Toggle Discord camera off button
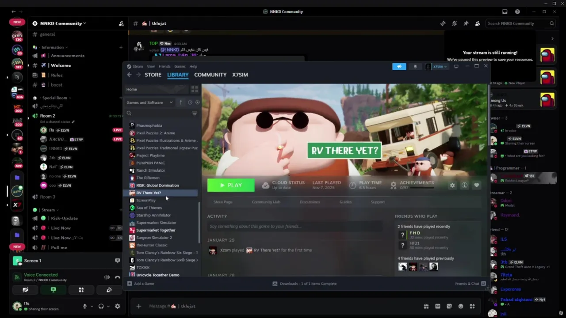Image resolution: width=566 pixels, height=318 pixels. coord(25,290)
